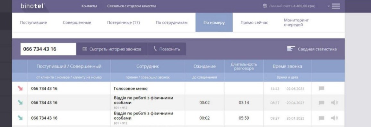The image size is (371, 127).
Task: Open the hamburger menu in top header
Action: (336, 6)
